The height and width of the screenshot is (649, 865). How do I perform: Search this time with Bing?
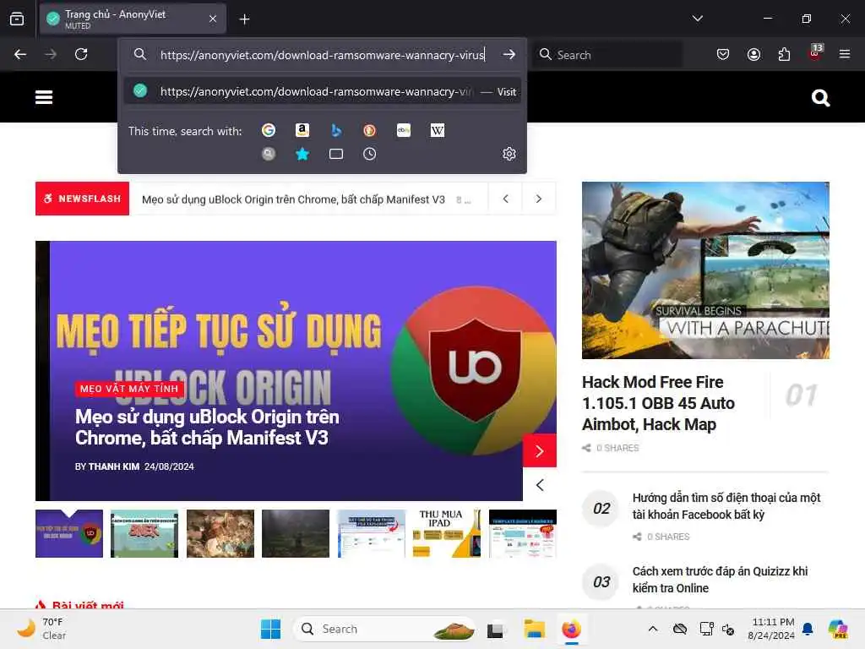[336, 130]
